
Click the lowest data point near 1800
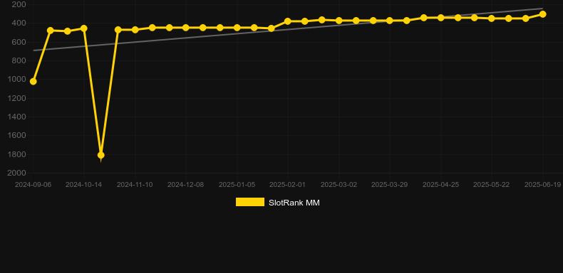point(101,155)
